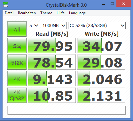Screen dimensions: 133x121
Task: Maximize the CrystalDiskMark window
Action: pyautogui.click(x=112, y=4)
